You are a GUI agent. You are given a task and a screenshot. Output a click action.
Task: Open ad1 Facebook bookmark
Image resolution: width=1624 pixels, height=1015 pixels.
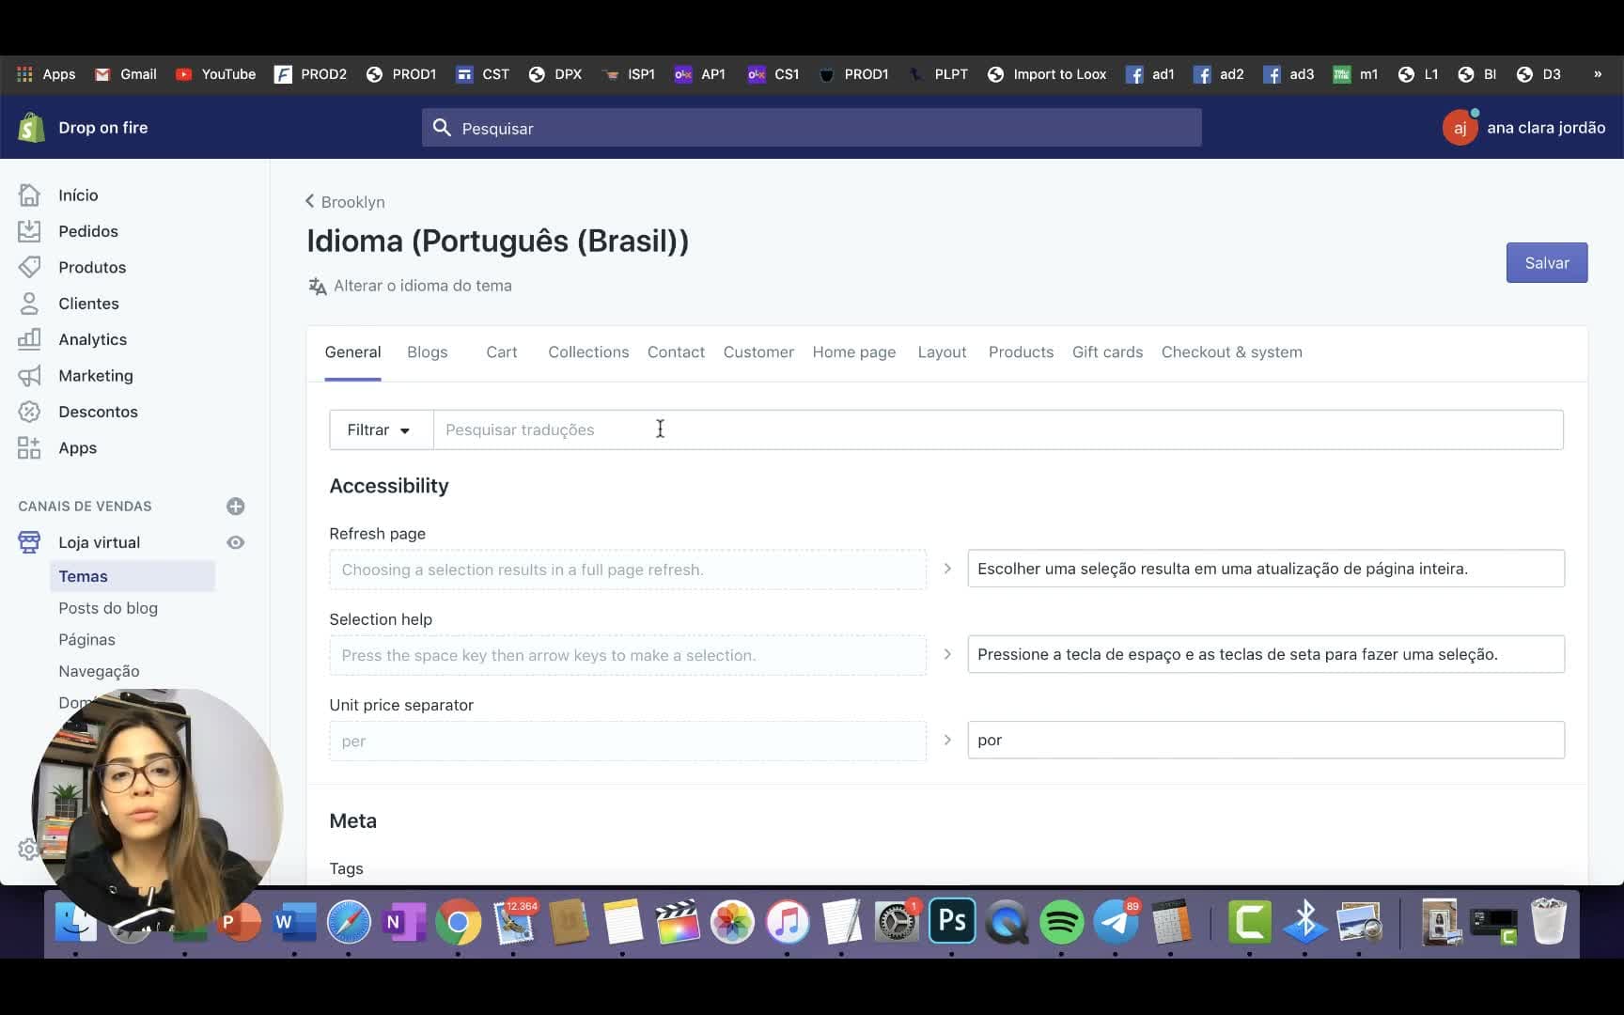1150,74
